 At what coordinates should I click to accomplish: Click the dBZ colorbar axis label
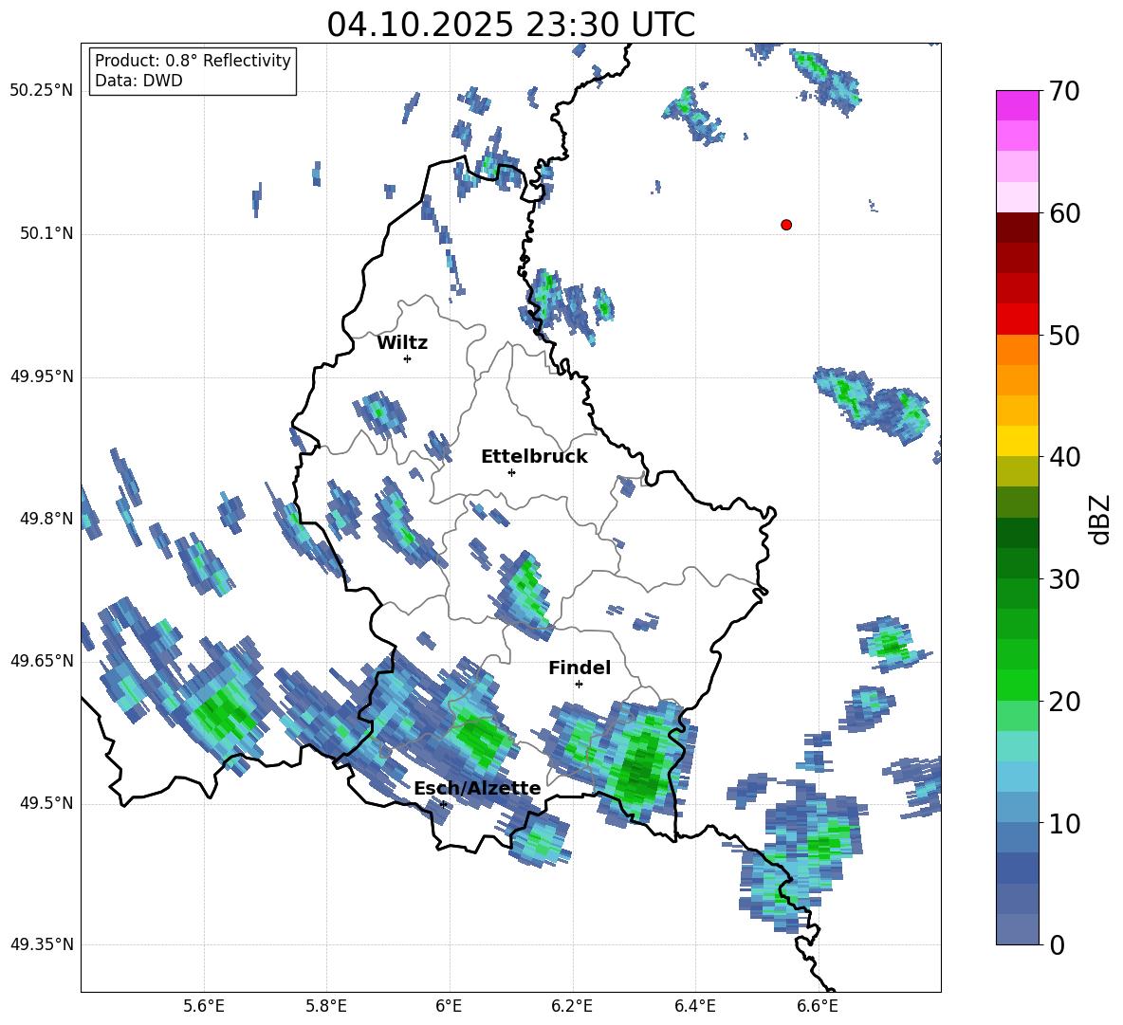pos(1100,519)
